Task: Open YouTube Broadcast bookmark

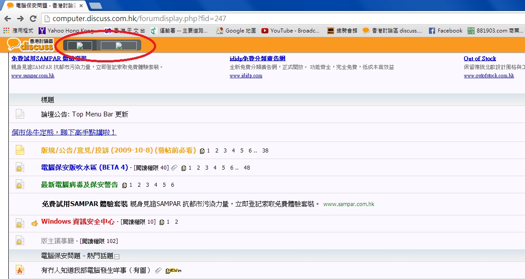Action: point(290,30)
